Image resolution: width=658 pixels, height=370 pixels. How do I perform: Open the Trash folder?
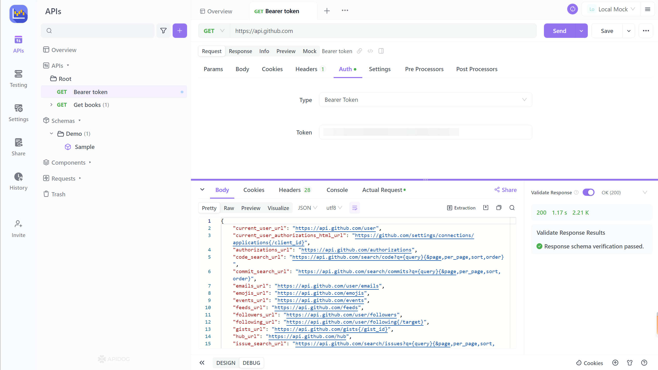[58, 194]
